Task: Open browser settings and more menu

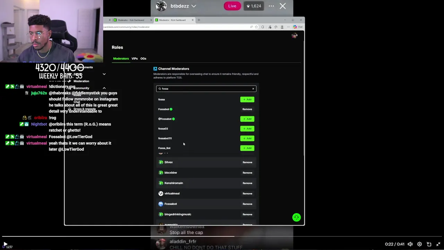Action: [x=288, y=27]
